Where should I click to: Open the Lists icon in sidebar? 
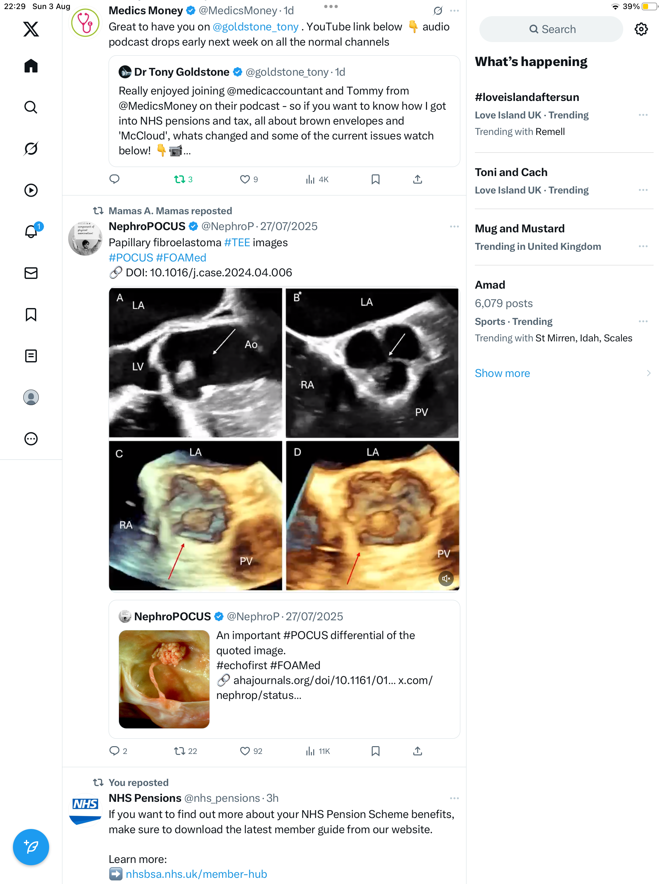pyautogui.click(x=31, y=356)
